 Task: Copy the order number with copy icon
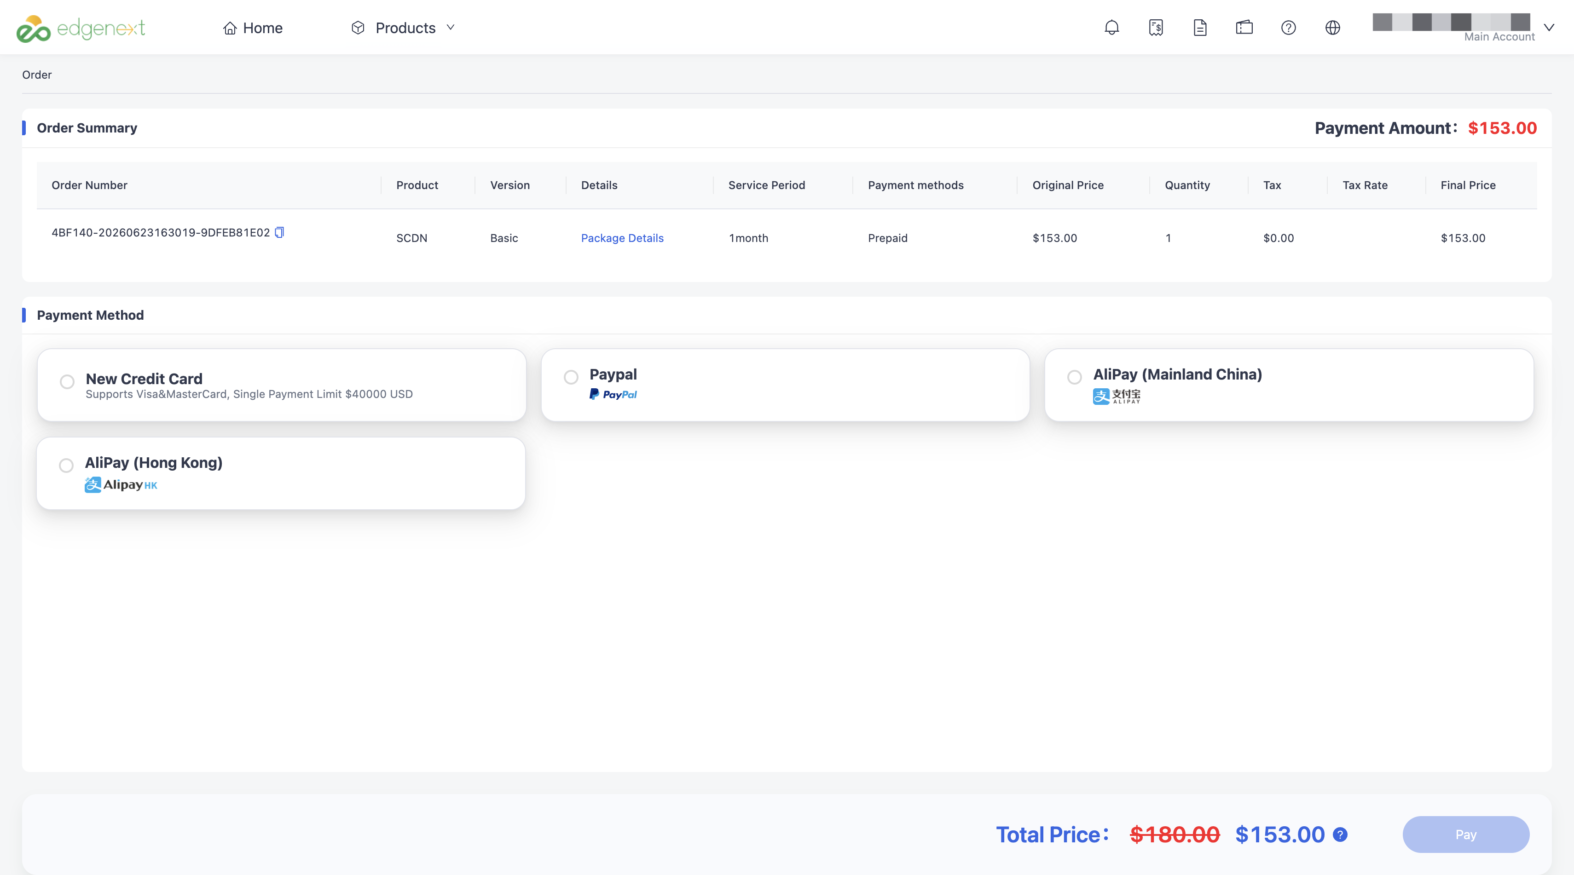(x=279, y=232)
